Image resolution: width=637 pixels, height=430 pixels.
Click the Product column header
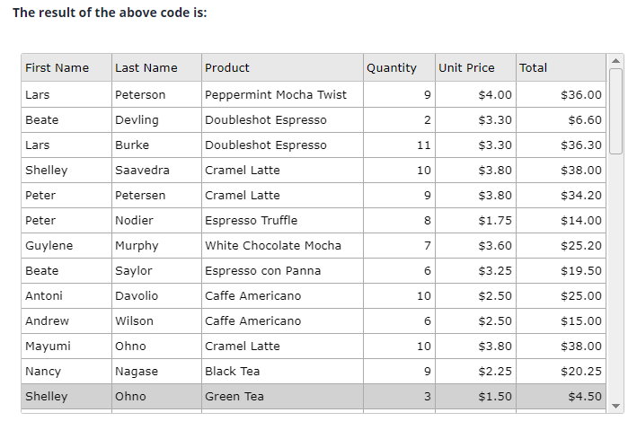coord(227,68)
